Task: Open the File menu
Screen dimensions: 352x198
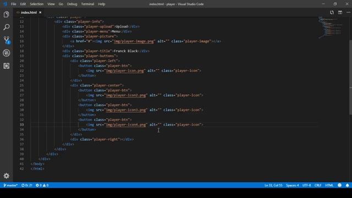Action: (13, 4)
